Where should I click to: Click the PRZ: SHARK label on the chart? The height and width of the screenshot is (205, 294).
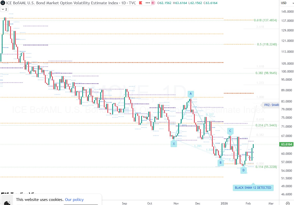pos(271,105)
